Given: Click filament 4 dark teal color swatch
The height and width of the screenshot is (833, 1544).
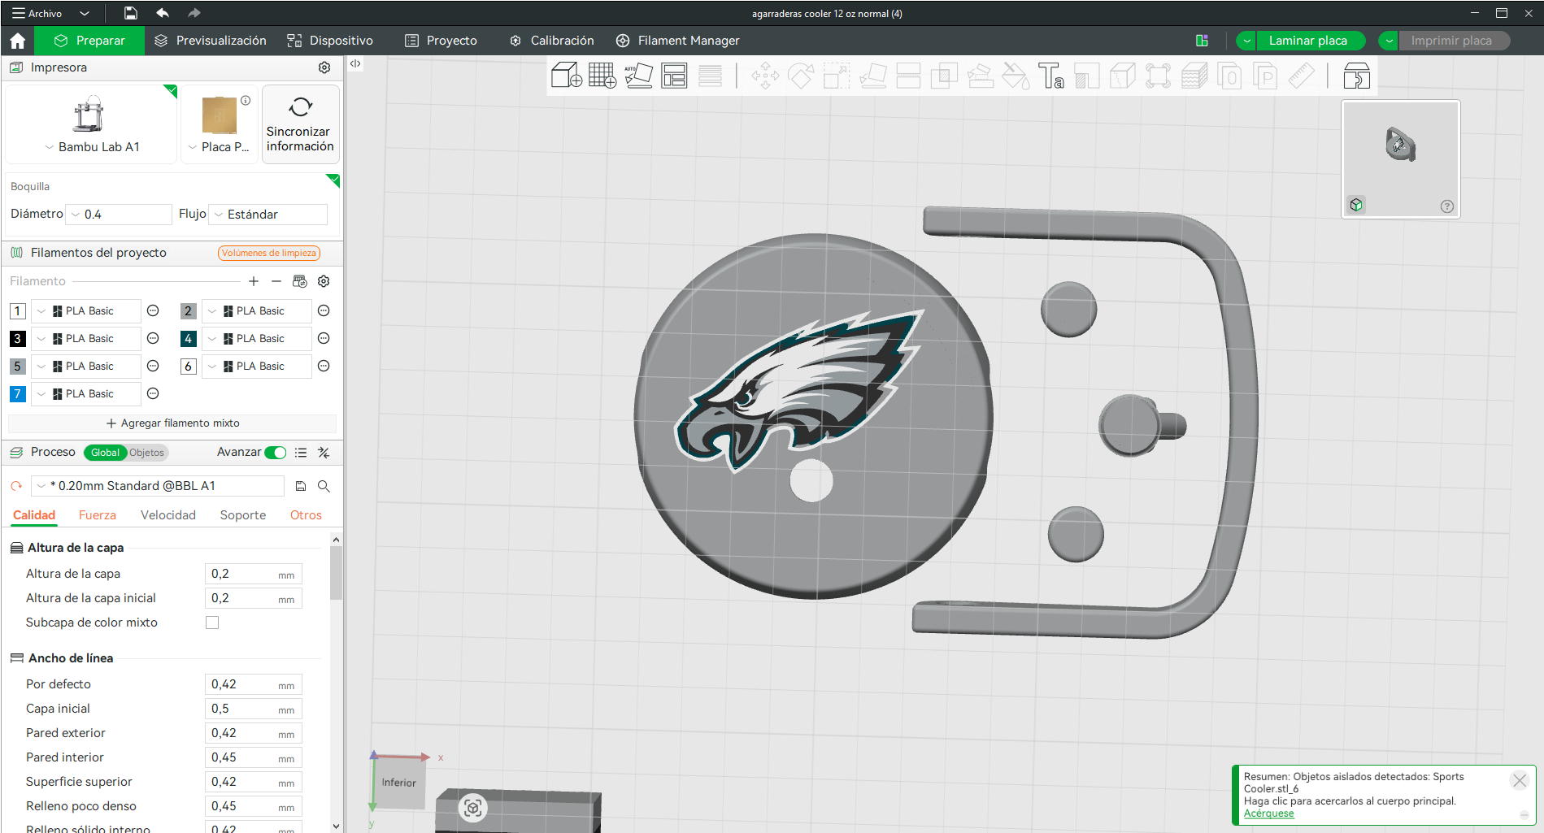Looking at the screenshot, I should click(x=189, y=339).
